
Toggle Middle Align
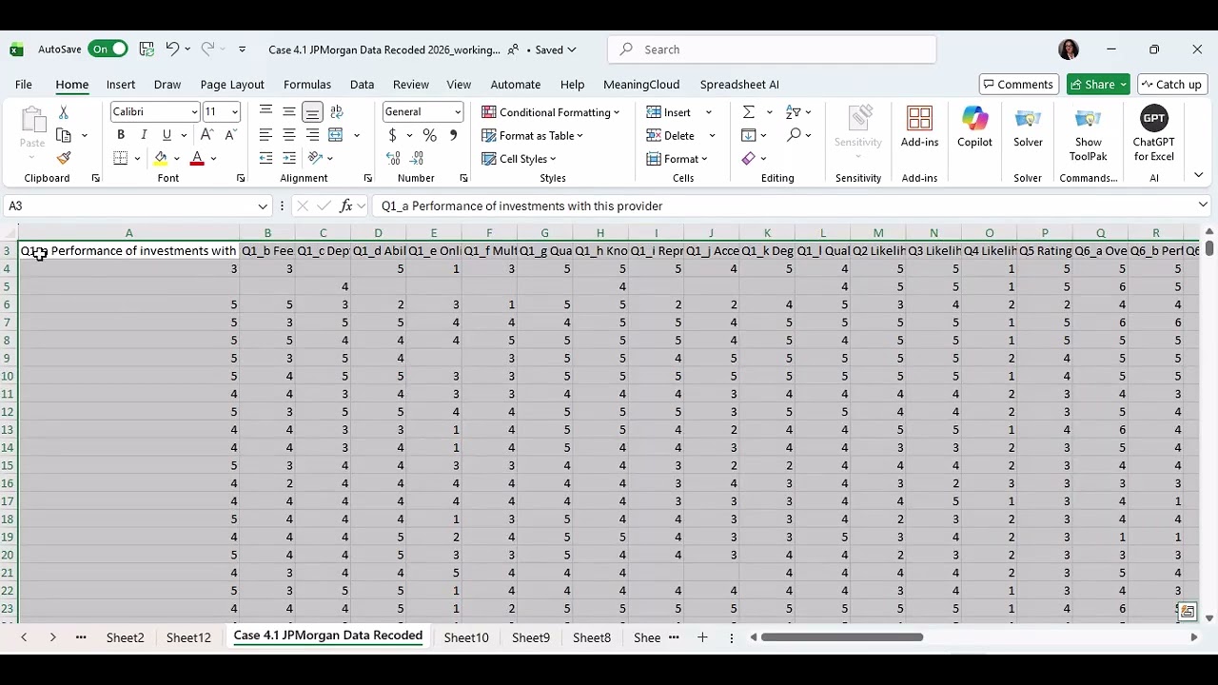pos(288,112)
